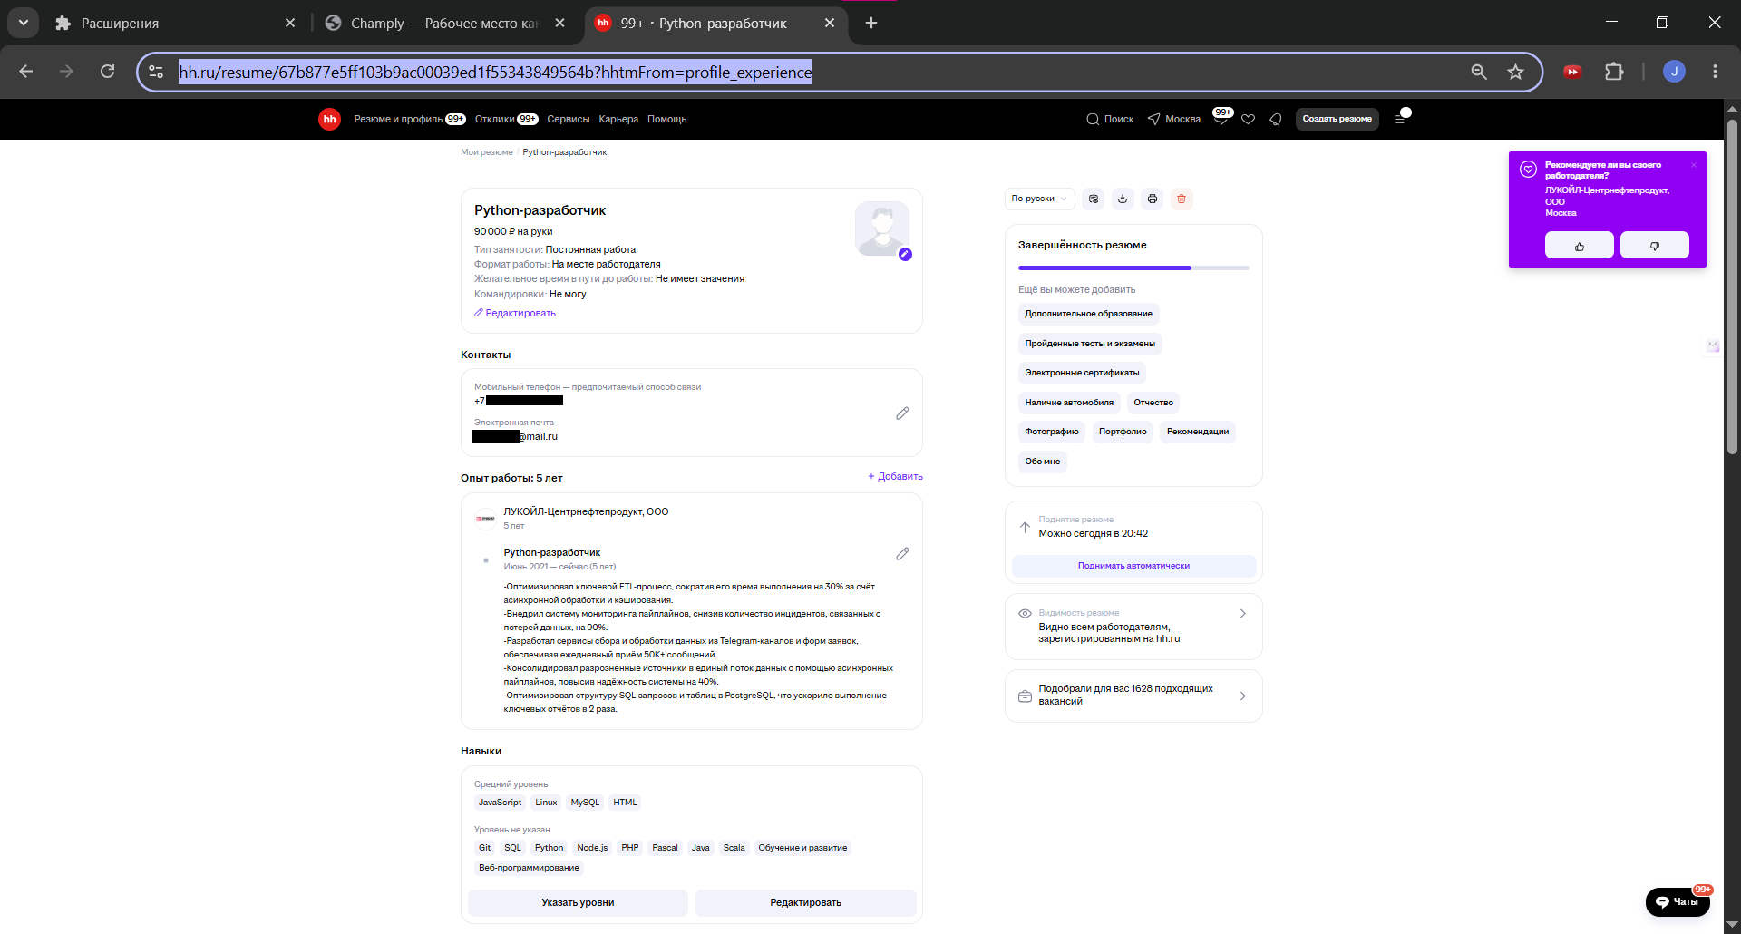Edit the contacts with the pencil icon
The width and height of the screenshot is (1741, 934).
click(x=902, y=413)
